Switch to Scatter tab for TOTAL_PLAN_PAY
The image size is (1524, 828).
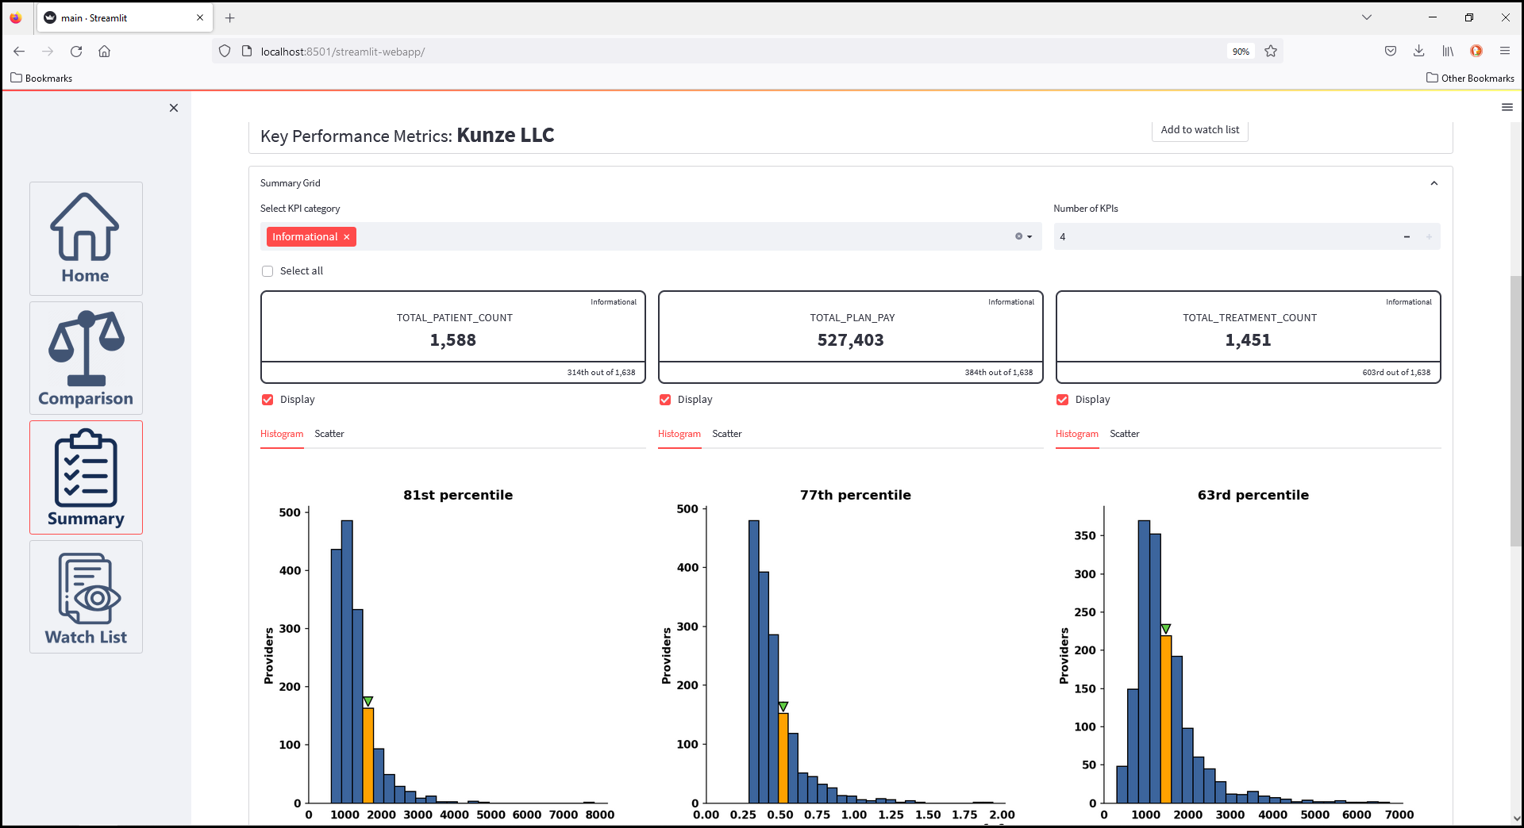point(726,434)
